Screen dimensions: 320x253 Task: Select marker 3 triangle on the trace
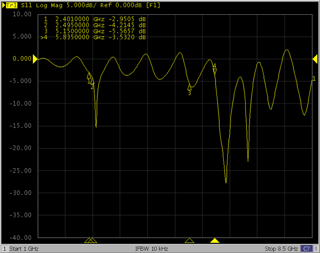[189, 87]
